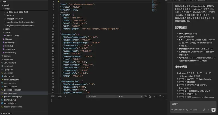Click the tasks button in the chat box
Image resolution: width=218 pixels, height=115 pixels.
click(x=193, y=110)
